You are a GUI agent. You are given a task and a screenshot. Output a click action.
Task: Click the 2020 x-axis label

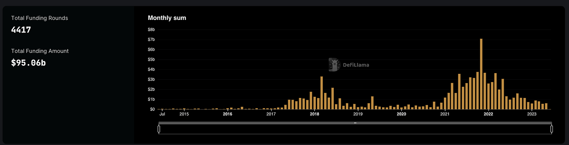pos(401,114)
